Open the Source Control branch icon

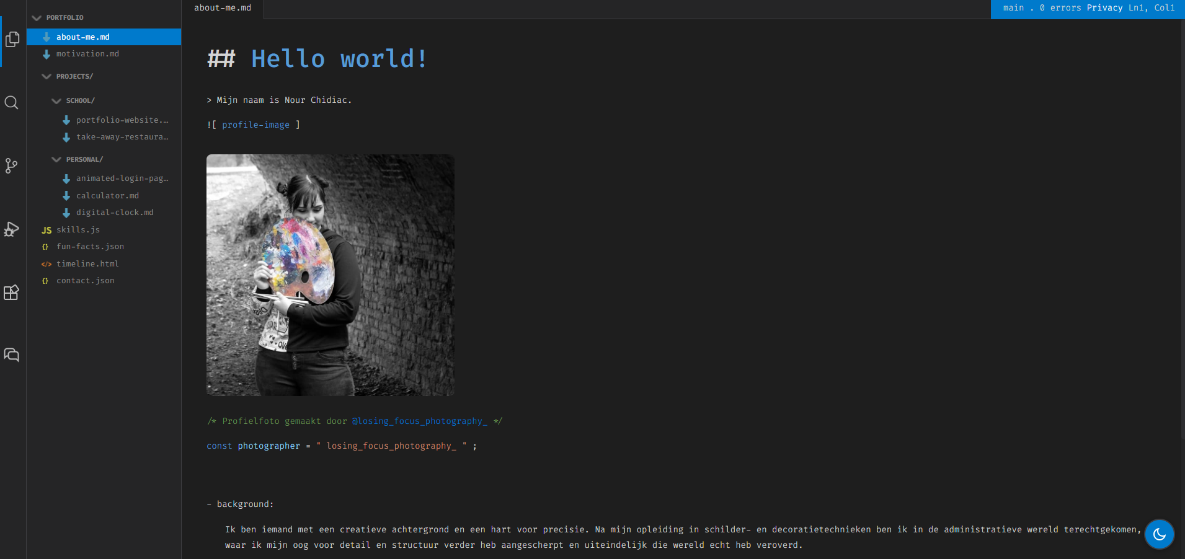click(11, 165)
